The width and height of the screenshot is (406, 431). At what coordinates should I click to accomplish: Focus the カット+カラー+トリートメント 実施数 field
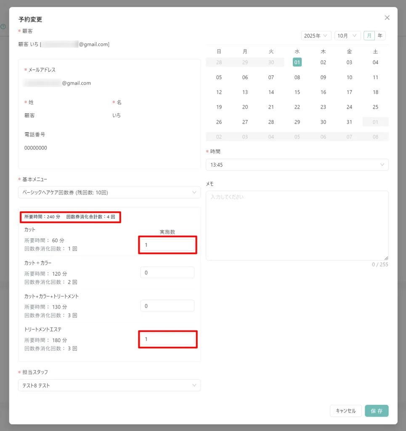[x=167, y=306]
